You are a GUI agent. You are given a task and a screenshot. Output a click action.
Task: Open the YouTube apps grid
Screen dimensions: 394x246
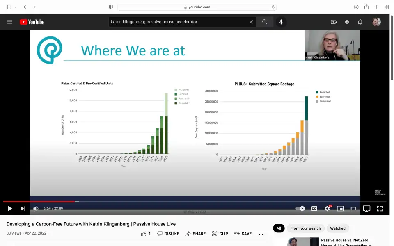point(347,22)
